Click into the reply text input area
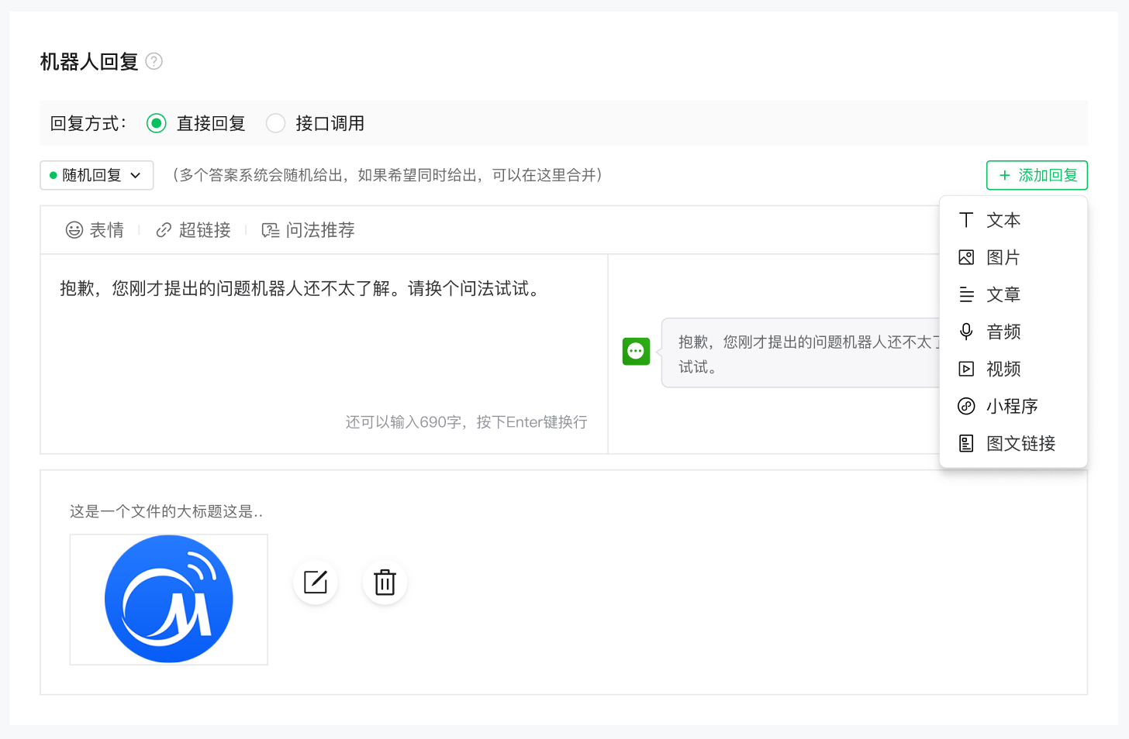This screenshot has height=739, width=1129. tap(323, 349)
